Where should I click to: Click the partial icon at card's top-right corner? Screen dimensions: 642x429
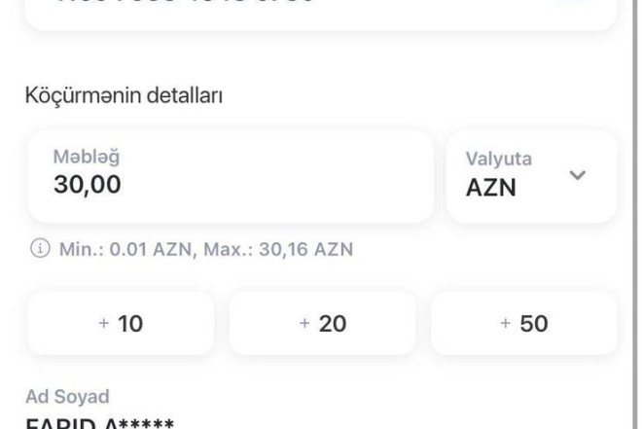coord(575,2)
